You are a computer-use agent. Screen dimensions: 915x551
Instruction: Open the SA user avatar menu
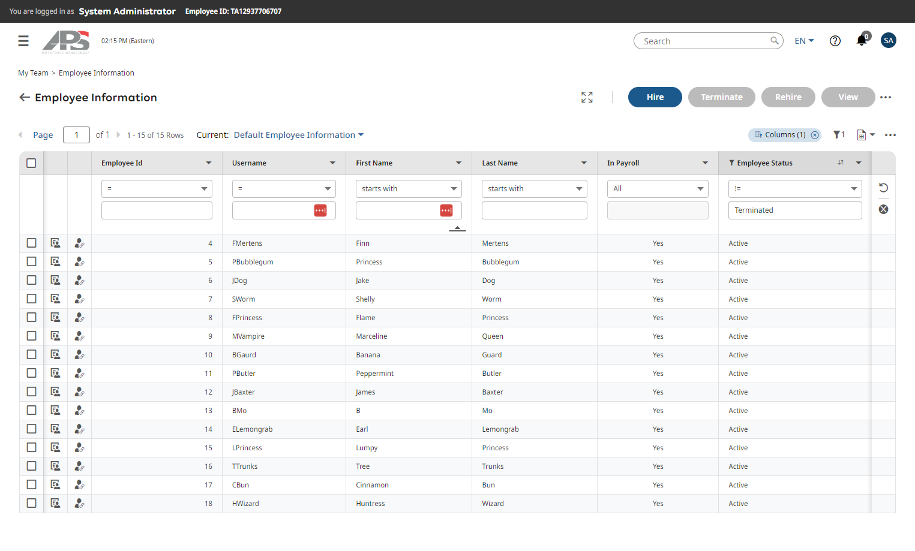tap(889, 40)
